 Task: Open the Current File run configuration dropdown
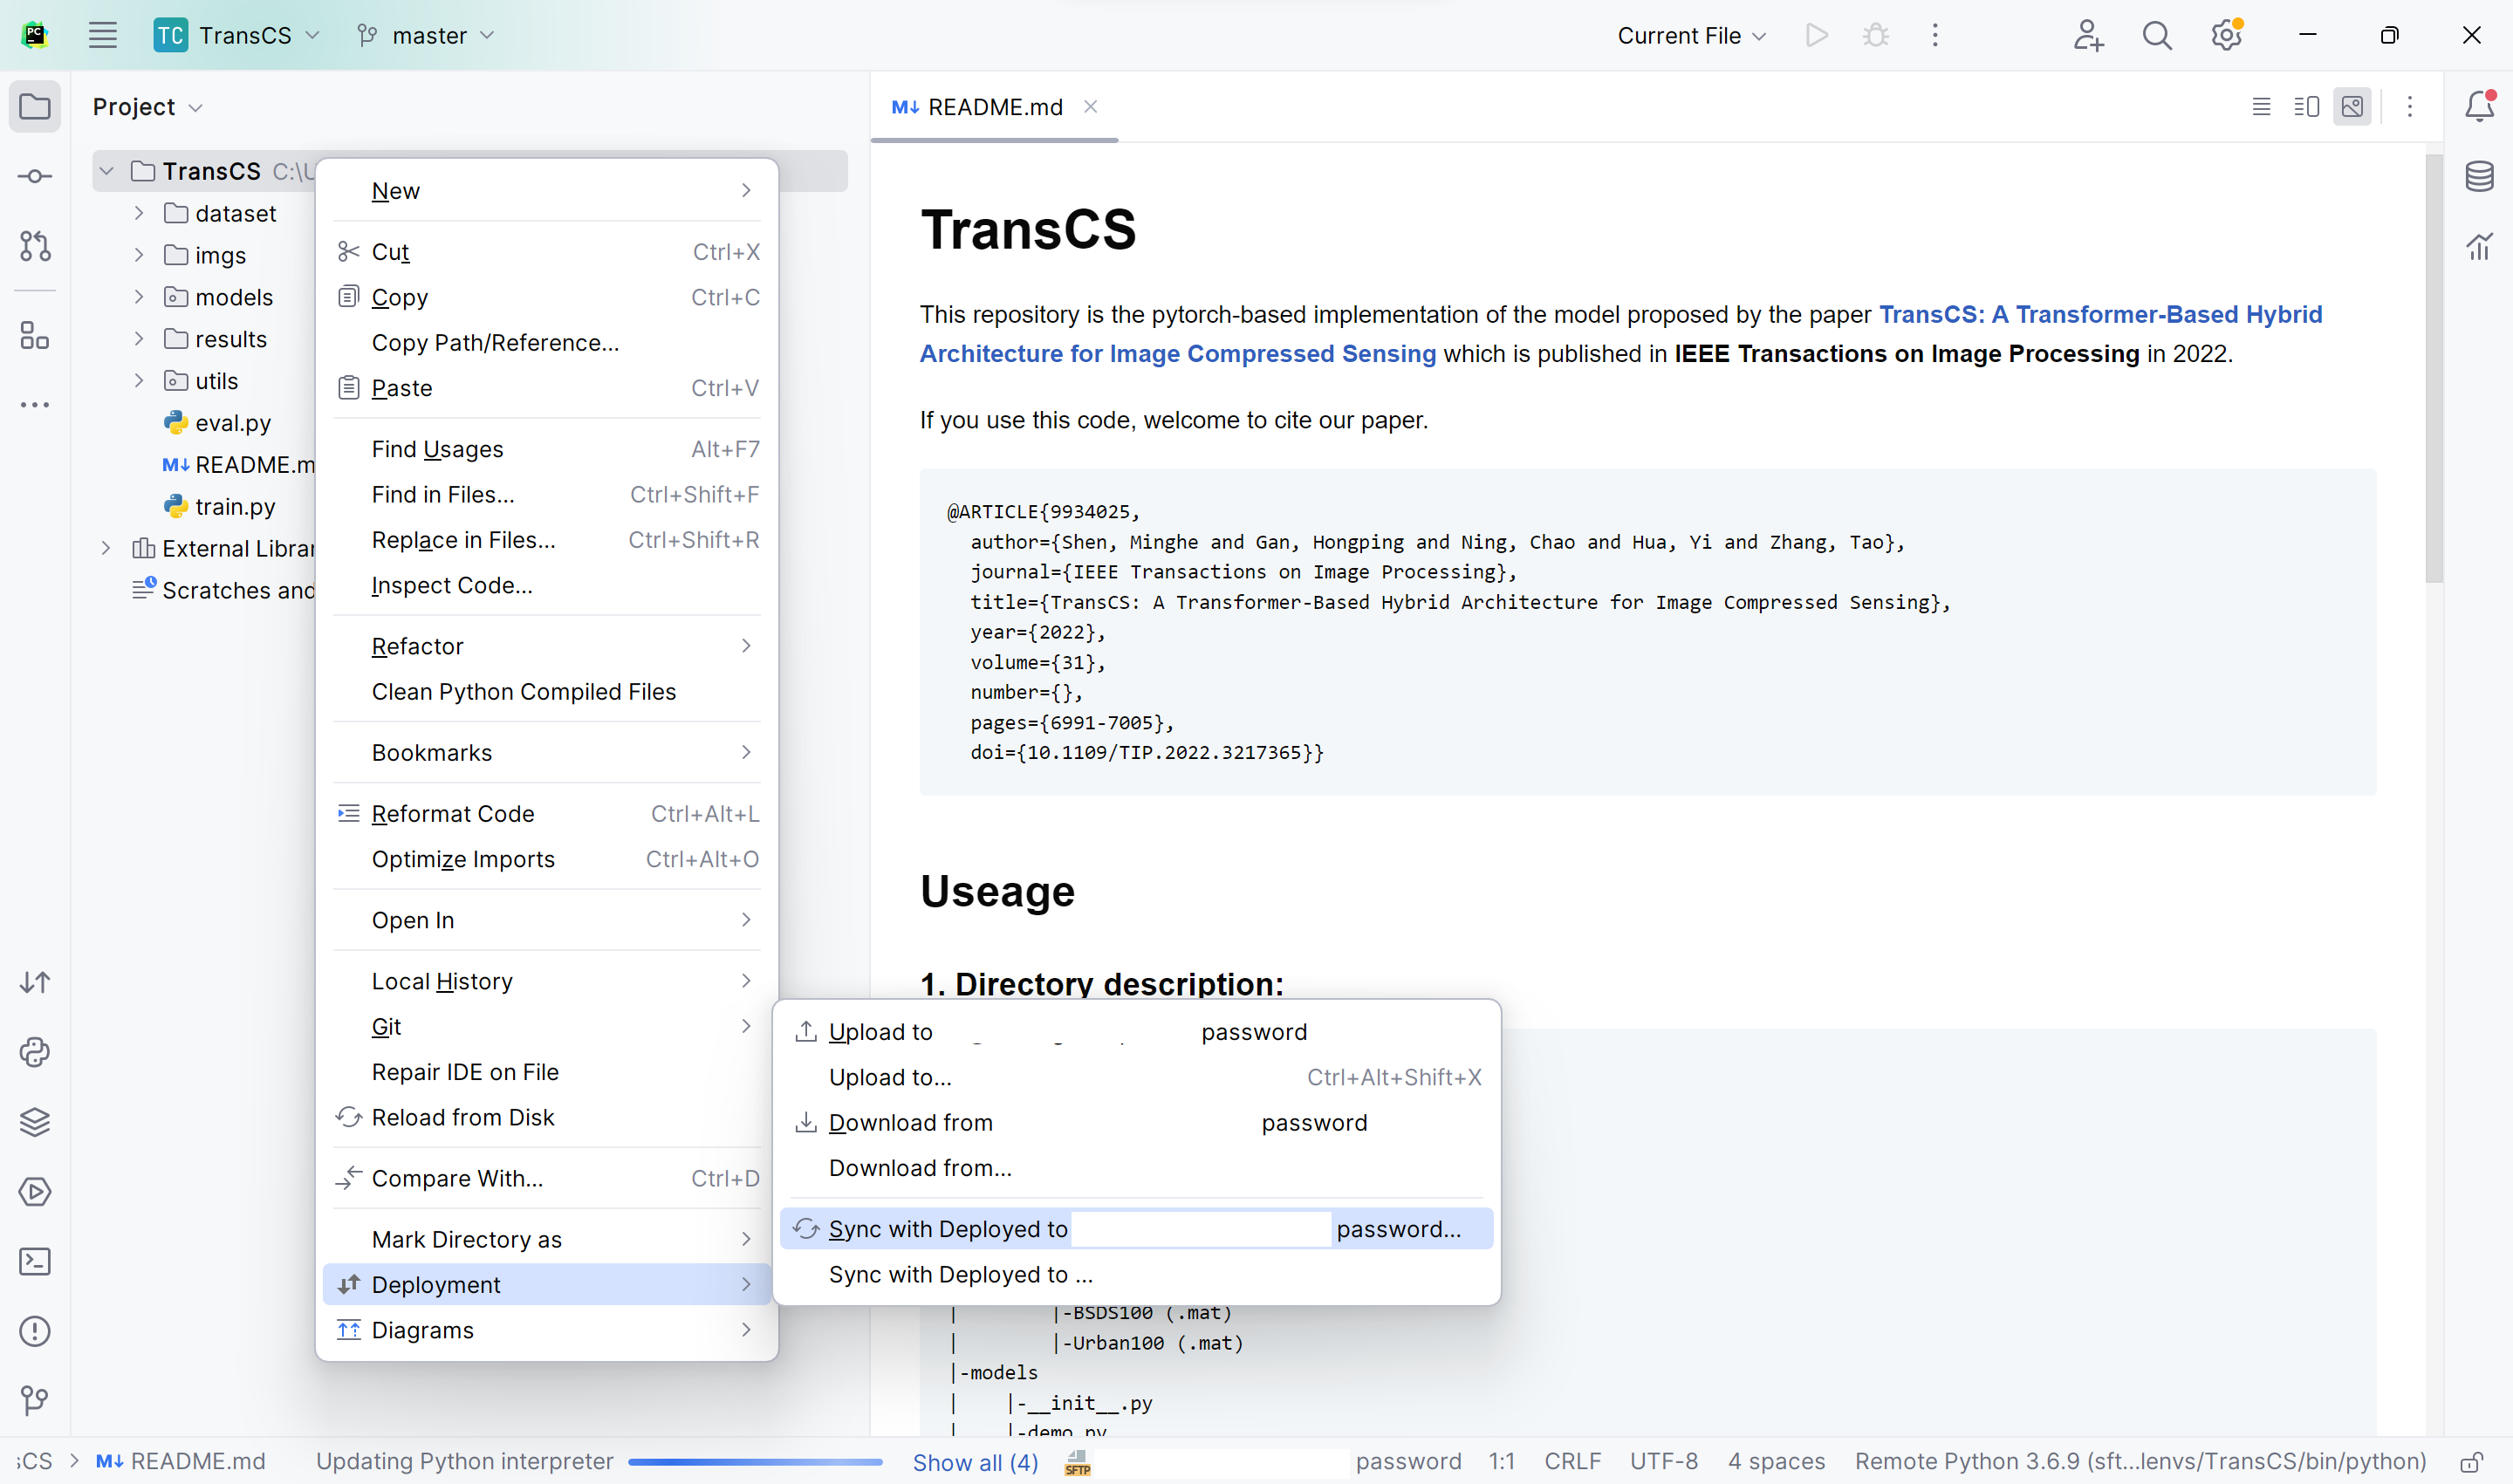coord(1691,35)
